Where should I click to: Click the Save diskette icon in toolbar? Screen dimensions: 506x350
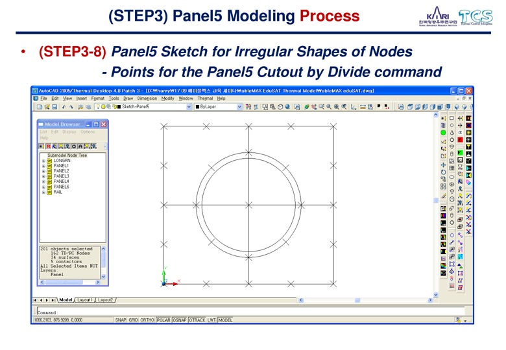[54, 107]
